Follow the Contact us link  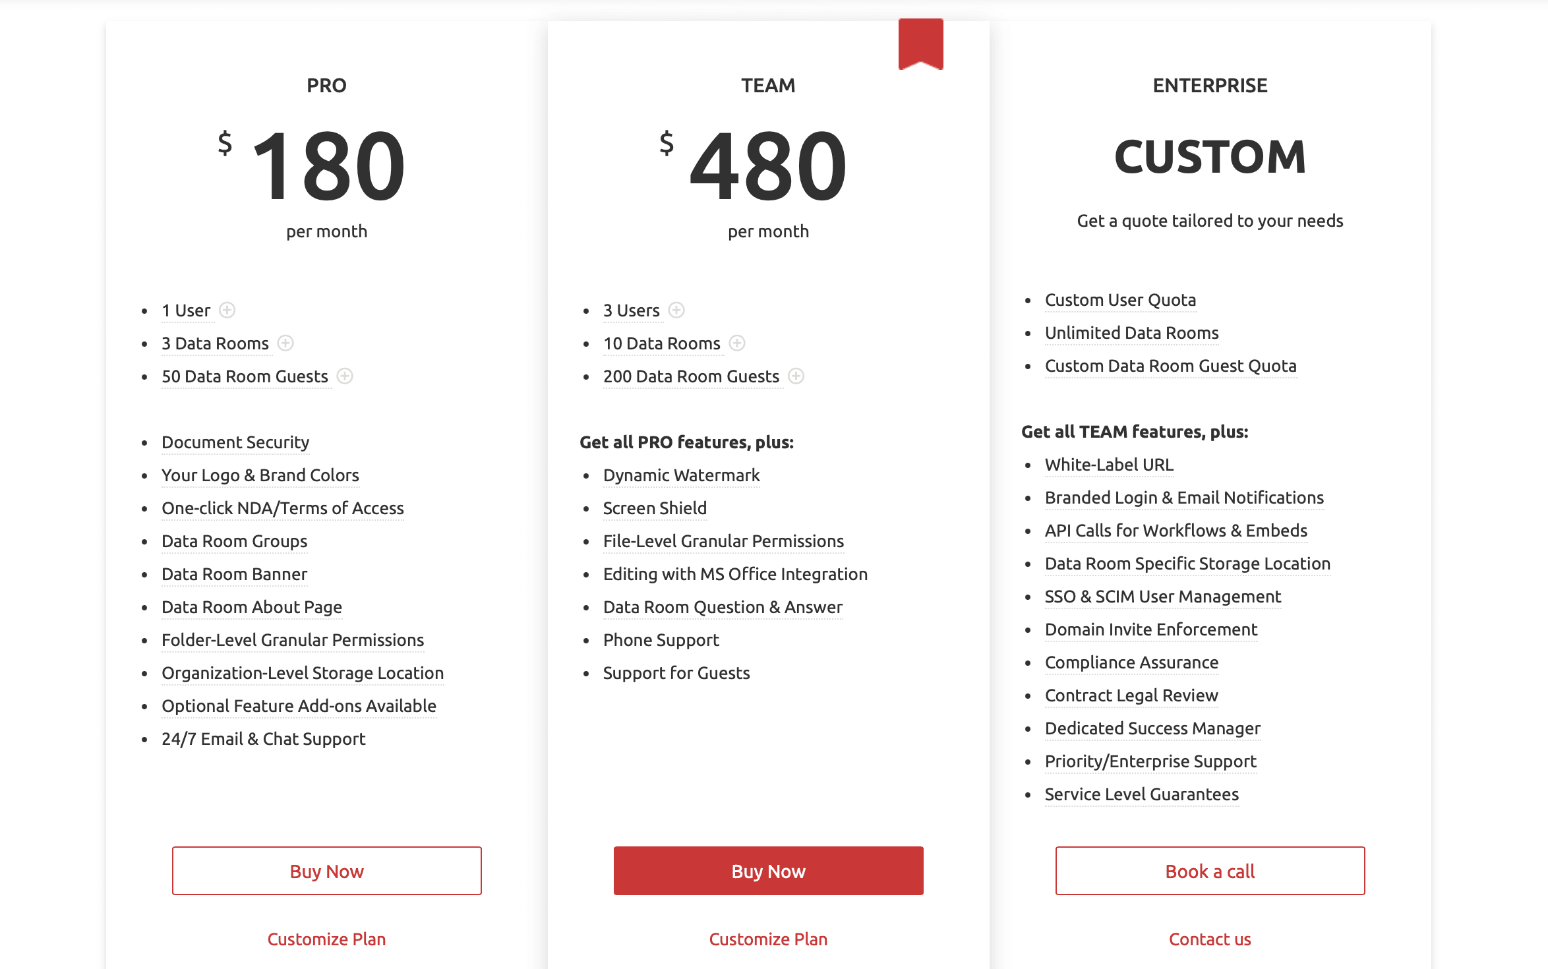click(1210, 939)
